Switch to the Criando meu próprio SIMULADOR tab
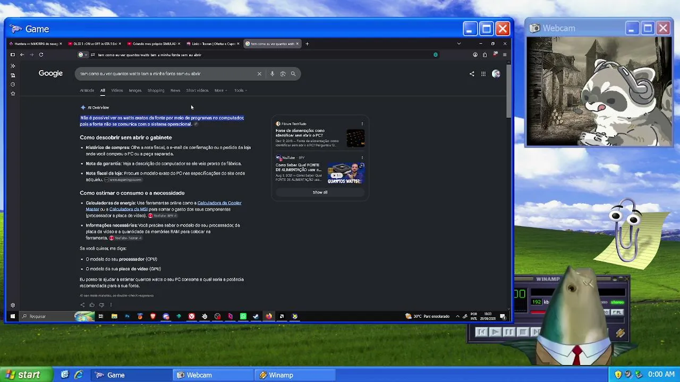The image size is (680, 382). click(154, 44)
